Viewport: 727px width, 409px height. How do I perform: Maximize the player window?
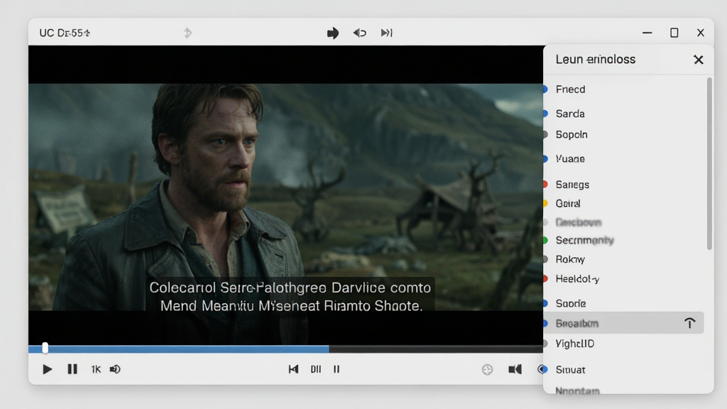pyautogui.click(x=674, y=33)
